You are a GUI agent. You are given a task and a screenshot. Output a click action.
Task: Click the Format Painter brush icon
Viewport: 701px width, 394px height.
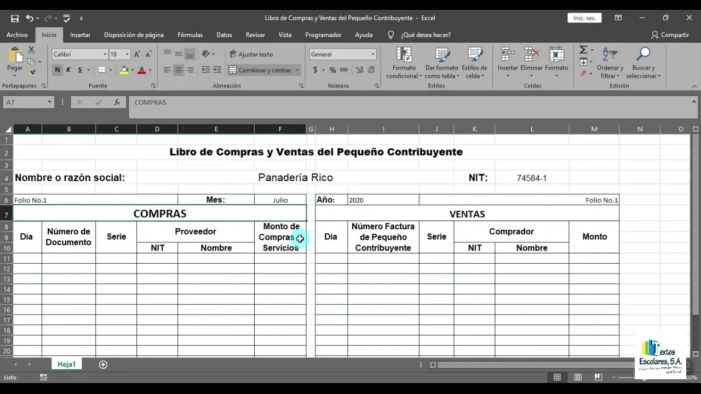click(32, 72)
